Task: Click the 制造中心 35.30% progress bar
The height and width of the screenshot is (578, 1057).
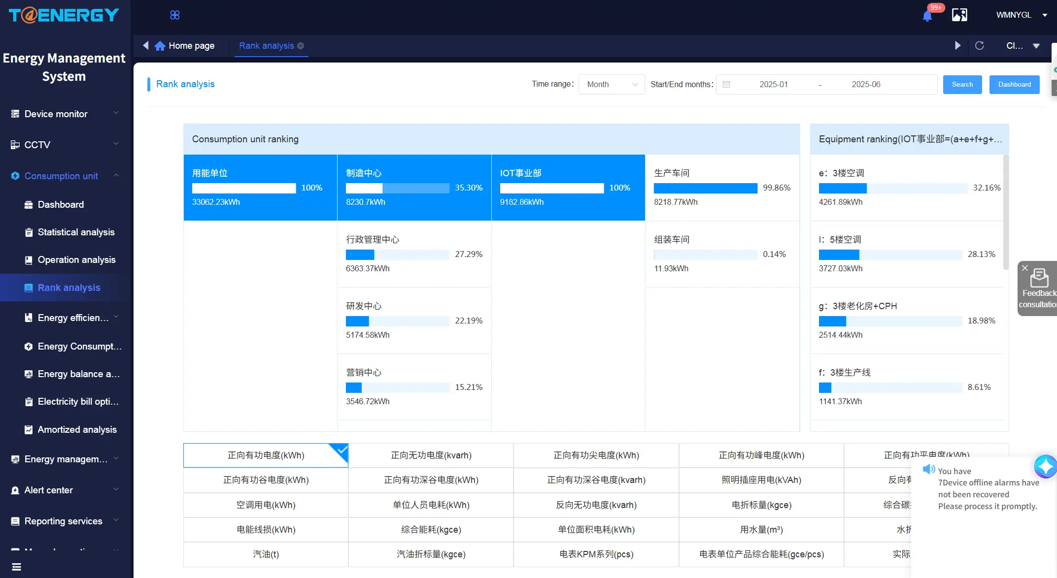Action: (398, 188)
